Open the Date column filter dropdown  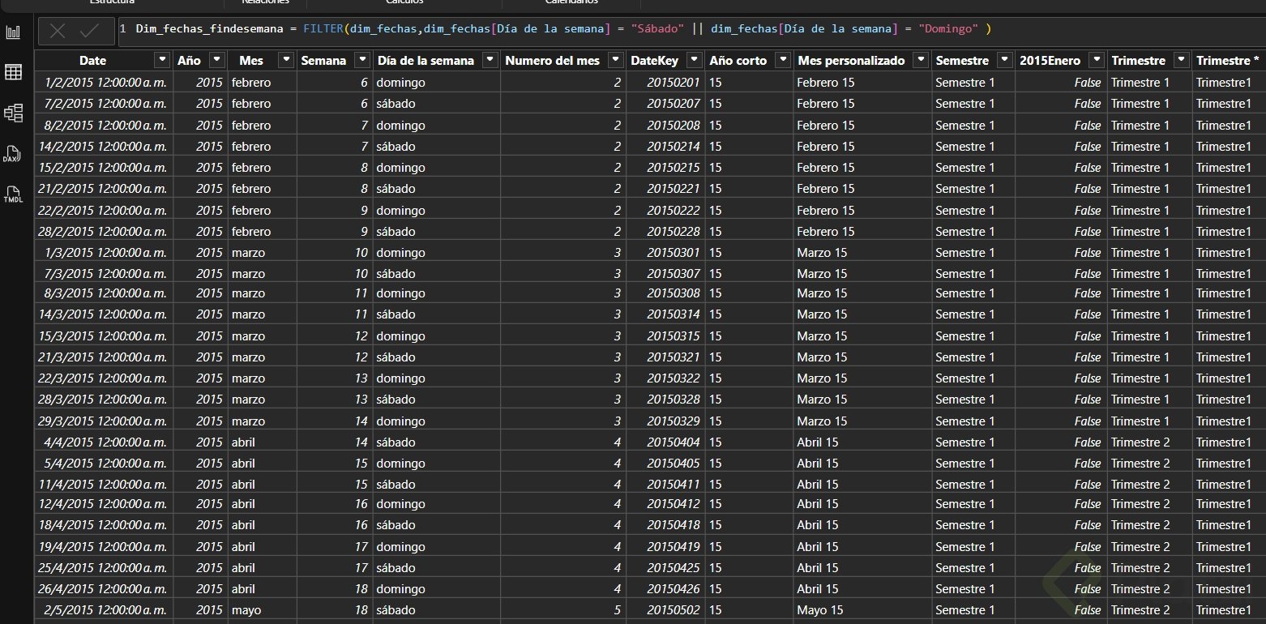163,60
